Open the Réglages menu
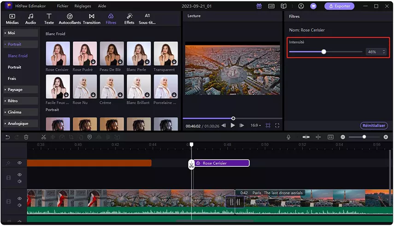Screen dimensions: 394x226 tap(82, 6)
